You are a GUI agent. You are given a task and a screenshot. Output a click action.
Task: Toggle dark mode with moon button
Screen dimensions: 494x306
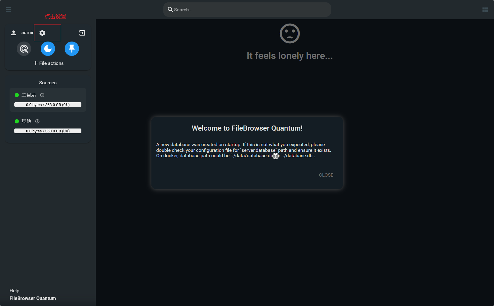[x=48, y=49]
